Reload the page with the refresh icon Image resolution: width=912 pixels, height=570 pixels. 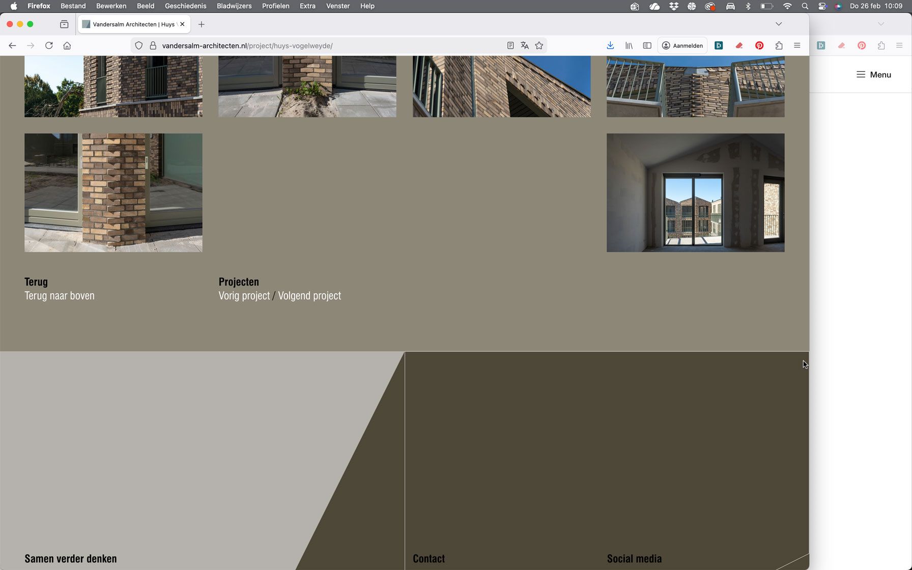(x=49, y=46)
